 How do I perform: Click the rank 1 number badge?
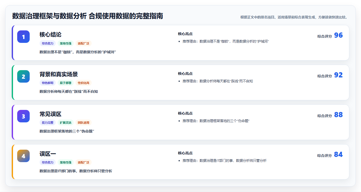(x=23, y=37)
